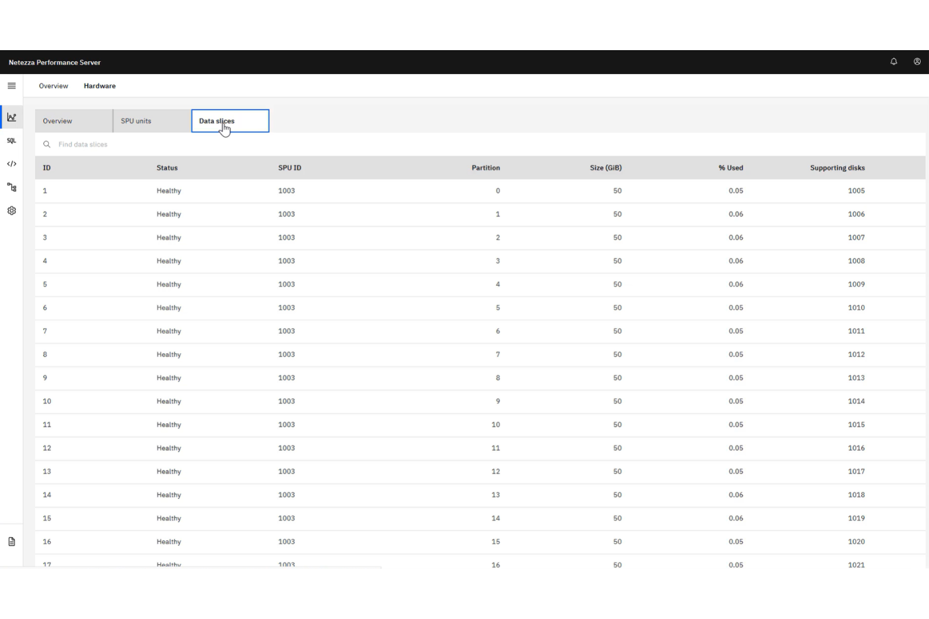Select the data objects sidebar icon
The image size is (929, 619).
point(11,188)
